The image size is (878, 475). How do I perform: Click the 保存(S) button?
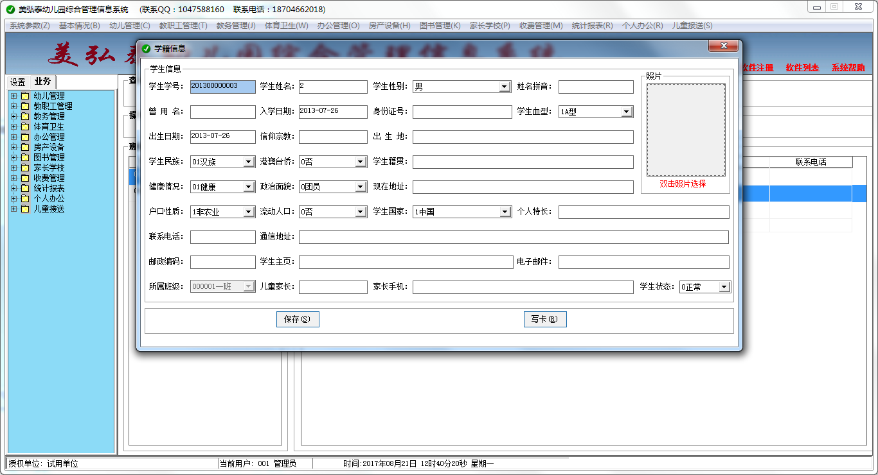click(x=298, y=319)
